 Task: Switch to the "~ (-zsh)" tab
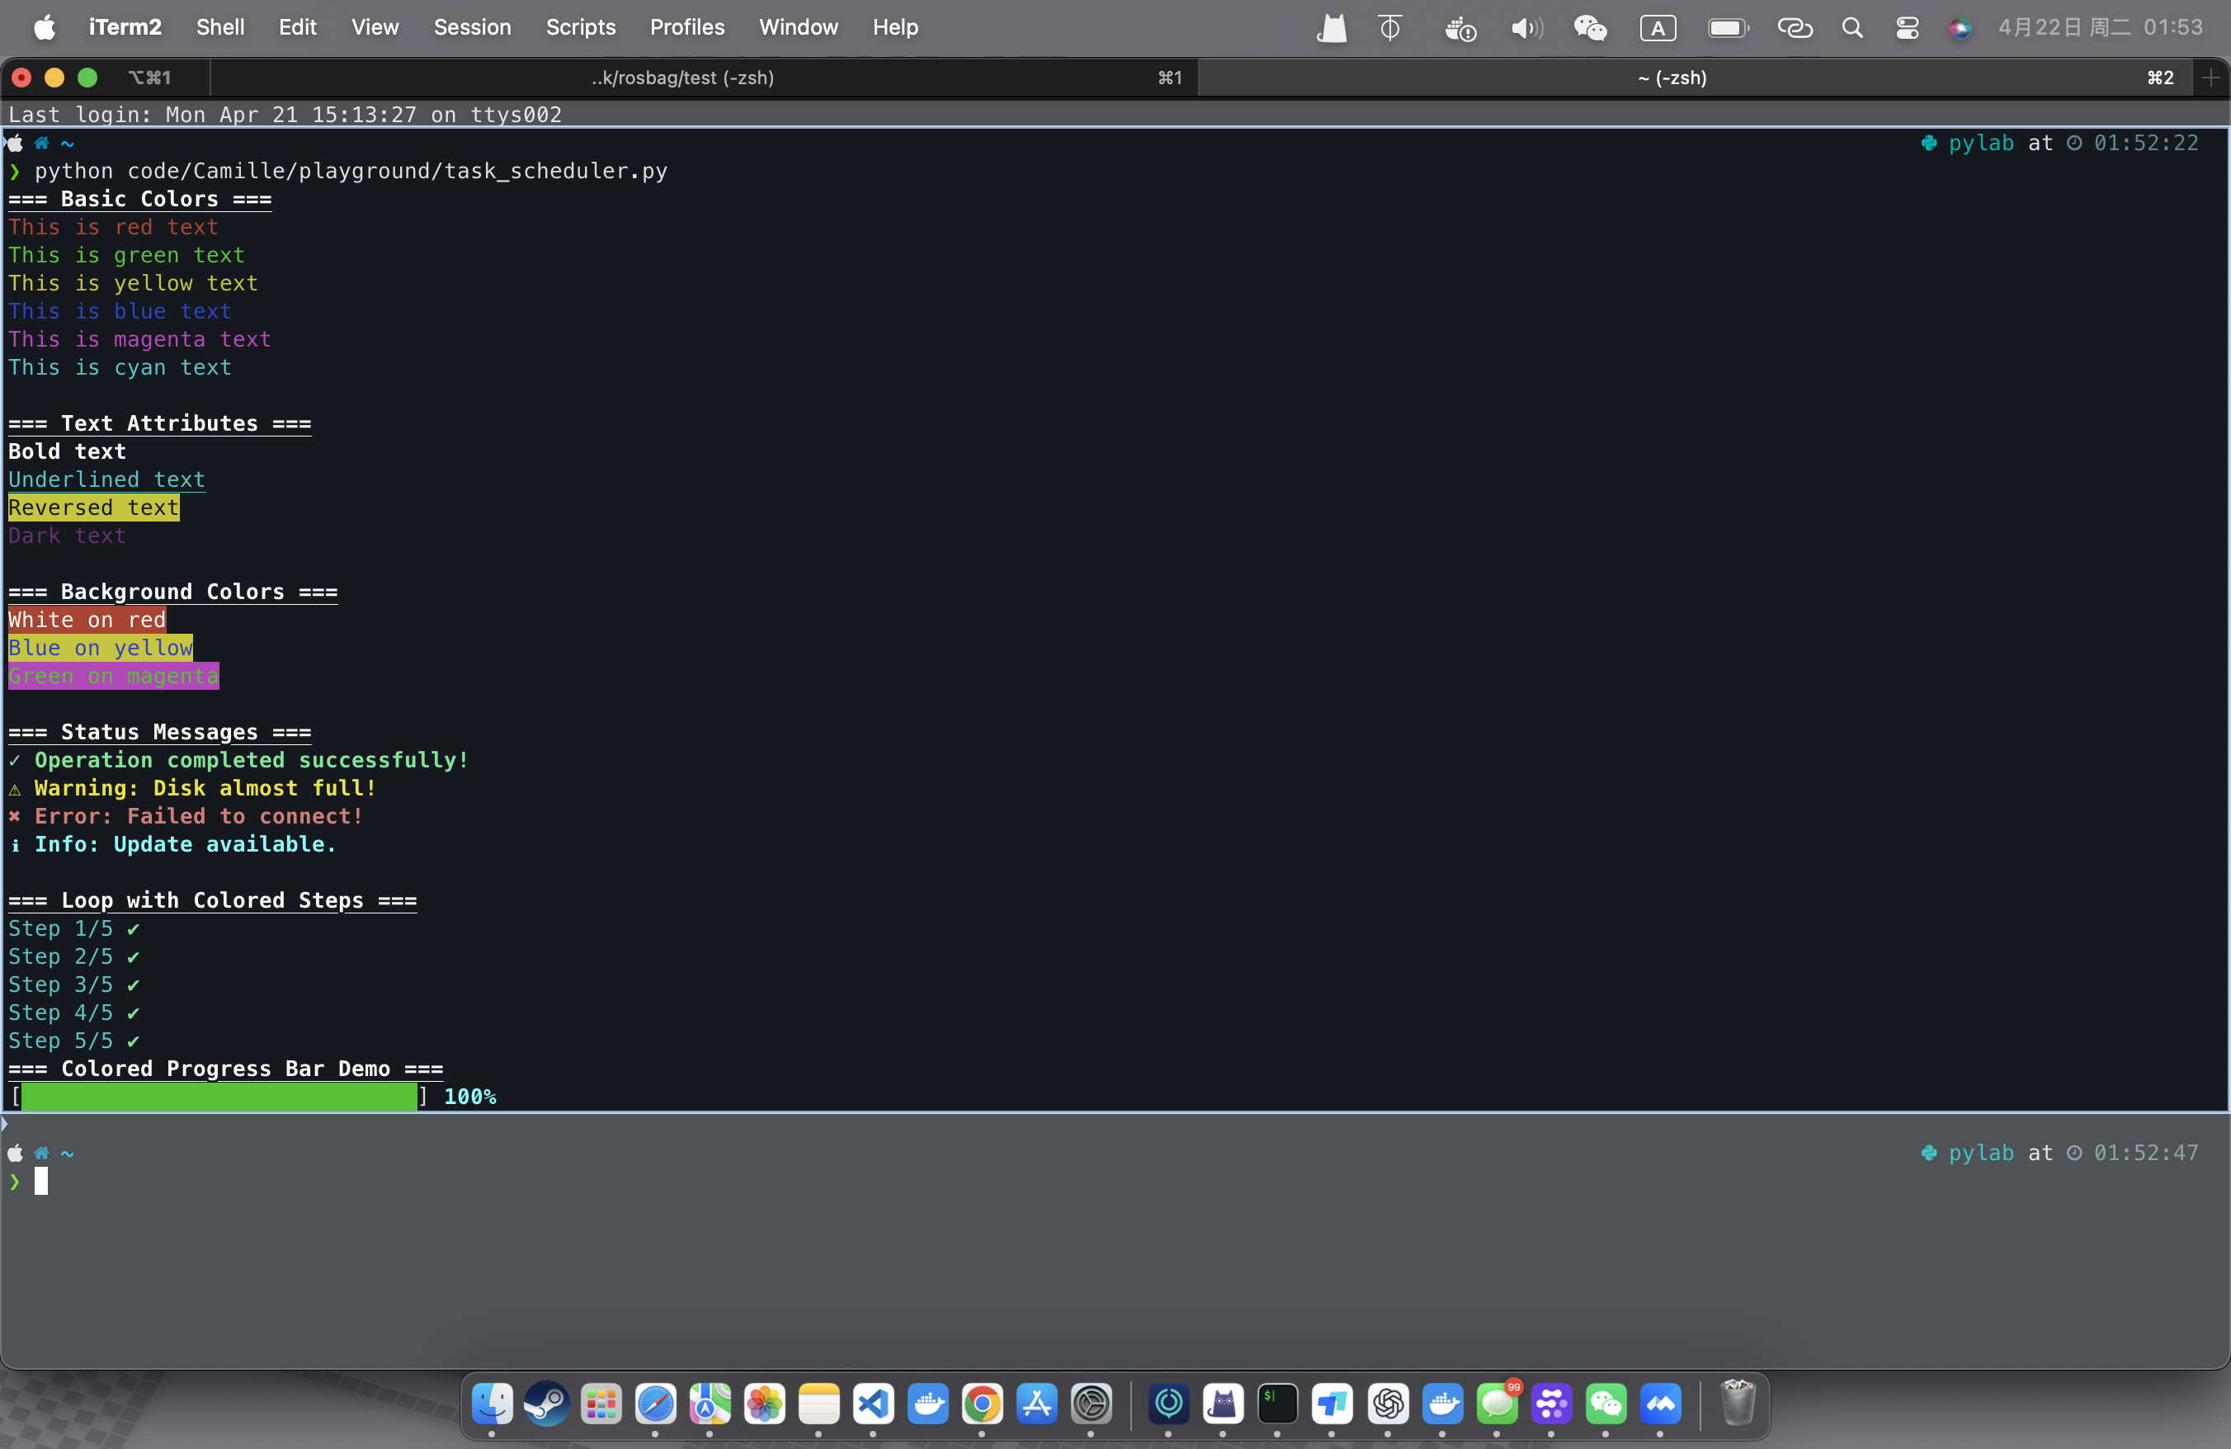1675,78
